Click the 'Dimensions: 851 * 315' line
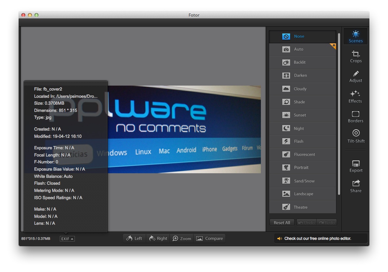 [x=56, y=111]
